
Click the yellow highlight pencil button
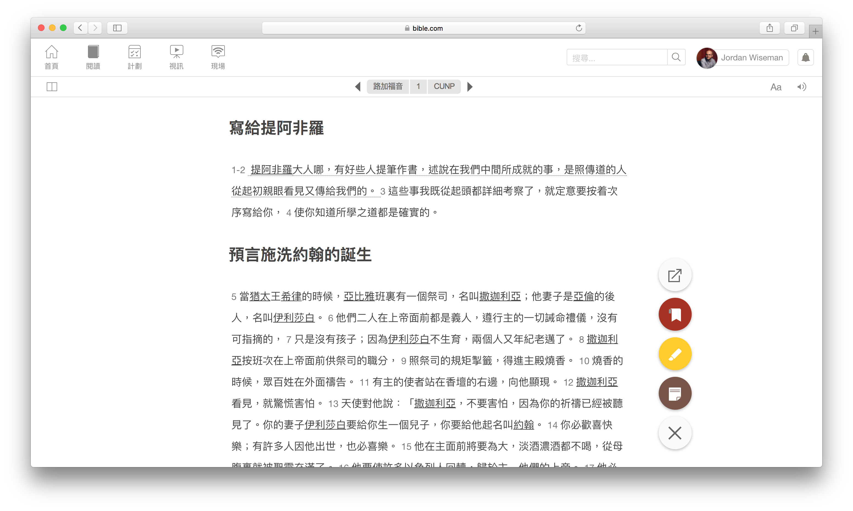(x=675, y=354)
